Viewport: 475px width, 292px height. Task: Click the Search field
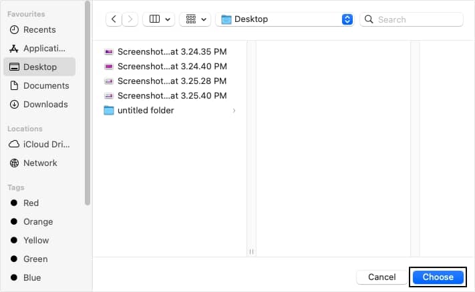point(412,19)
